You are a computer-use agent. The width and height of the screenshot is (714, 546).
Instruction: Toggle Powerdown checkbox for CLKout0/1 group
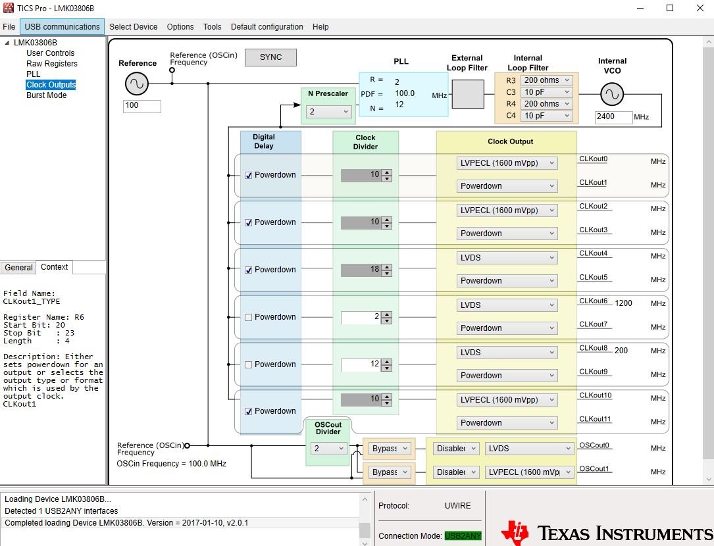pyautogui.click(x=249, y=176)
